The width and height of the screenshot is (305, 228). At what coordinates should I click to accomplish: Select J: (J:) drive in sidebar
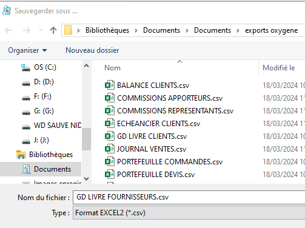[x=41, y=140]
